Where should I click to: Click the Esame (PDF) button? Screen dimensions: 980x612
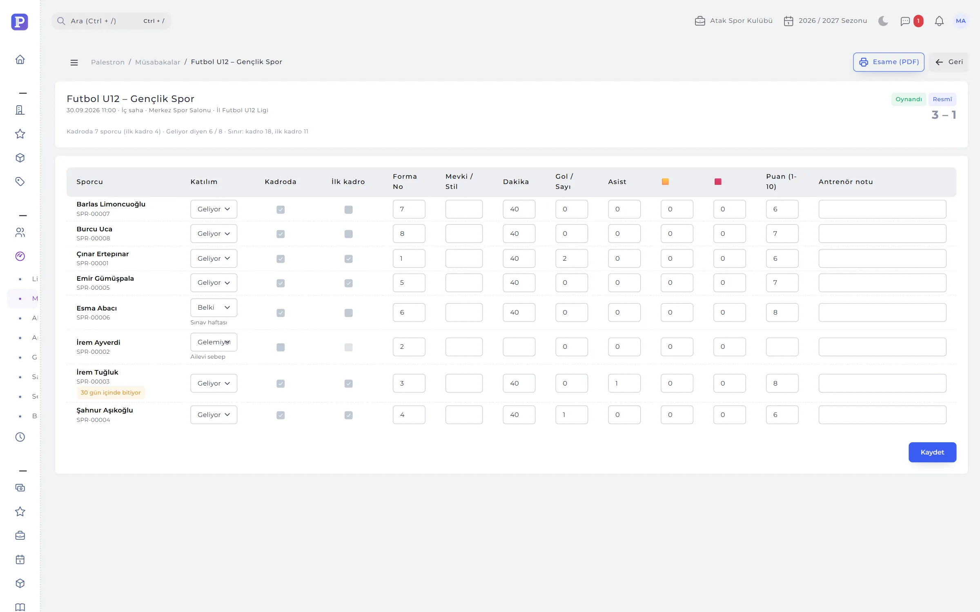tap(889, 62)
